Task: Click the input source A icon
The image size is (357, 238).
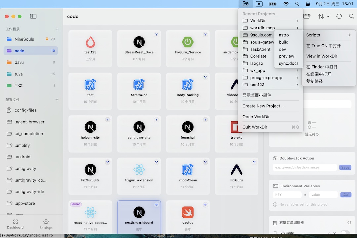Action: point(259,4)
